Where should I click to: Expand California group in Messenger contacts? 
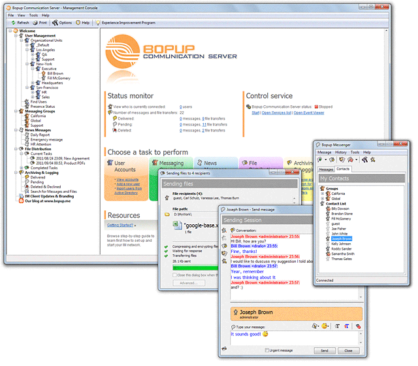coord(322,193)
